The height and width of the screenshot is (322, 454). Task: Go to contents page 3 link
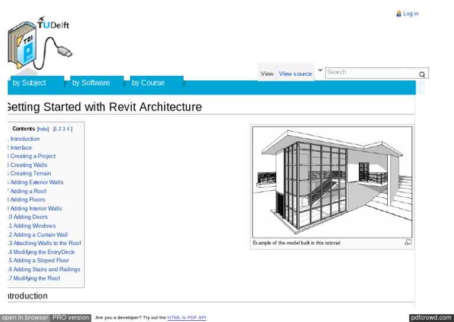coord(64,129)
